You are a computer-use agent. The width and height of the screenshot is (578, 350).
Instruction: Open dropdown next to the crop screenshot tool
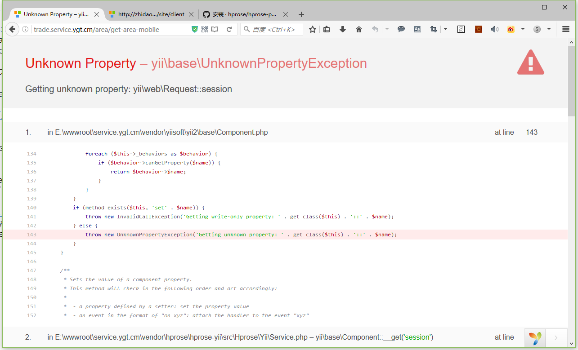point(445,29)
